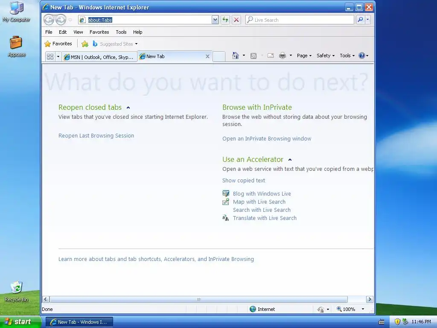Collapse the Use an Accelerator section
The image size is (437, 328).
290,160
